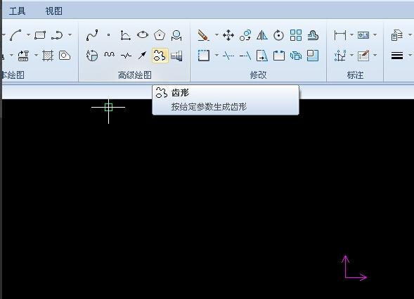Click the break-at-middle line icon

tap(228, 56)
